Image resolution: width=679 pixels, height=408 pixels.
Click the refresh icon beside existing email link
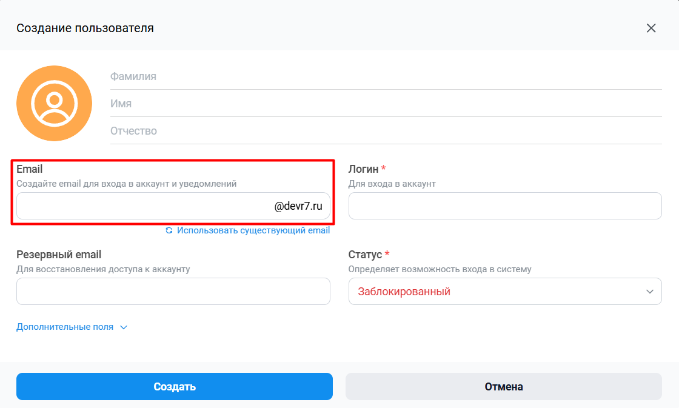click(169, 230)
